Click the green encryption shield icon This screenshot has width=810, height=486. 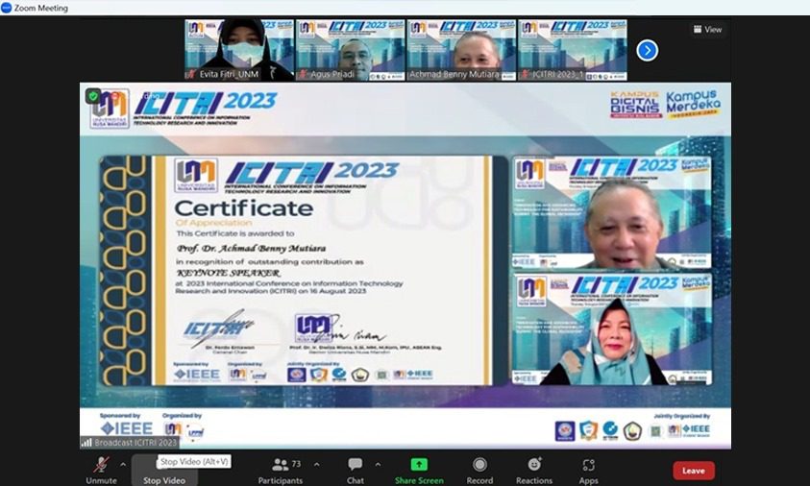click(x=93, y=96)
